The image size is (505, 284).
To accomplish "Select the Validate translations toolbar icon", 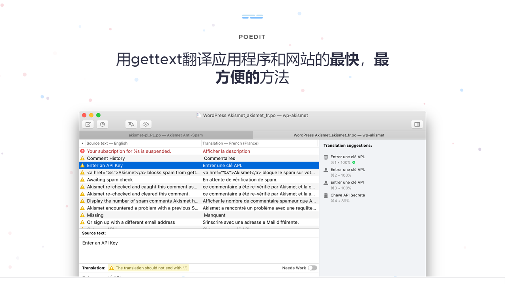I will coord(88,124).
